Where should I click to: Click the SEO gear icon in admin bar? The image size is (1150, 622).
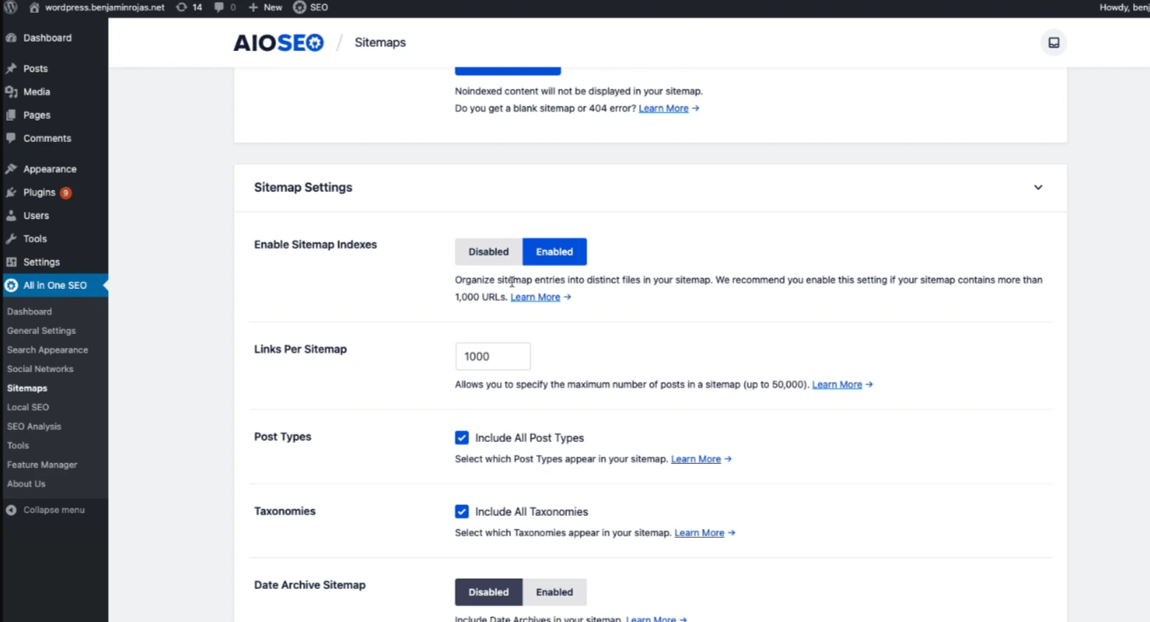(300, 7)
